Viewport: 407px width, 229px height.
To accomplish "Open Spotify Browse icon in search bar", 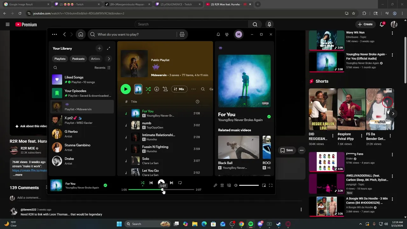I will coord(182,34).
